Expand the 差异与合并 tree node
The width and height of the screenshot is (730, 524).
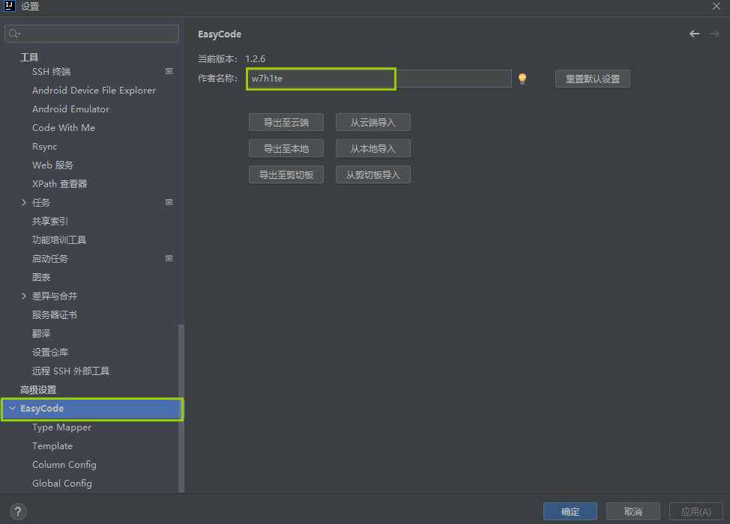[x=24, y=296]
